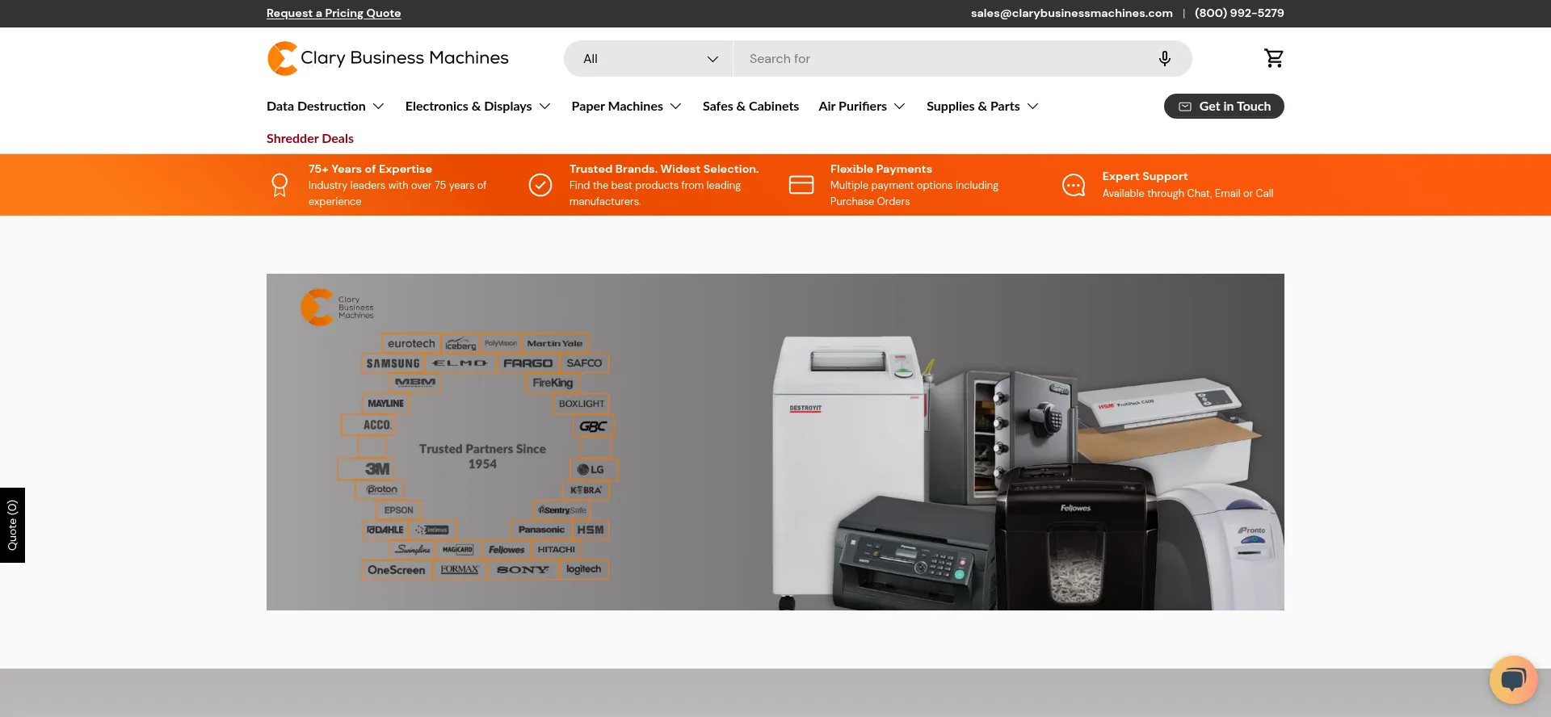
Task: Click Request a Pricing Quote link
Action: coord(334,13)
